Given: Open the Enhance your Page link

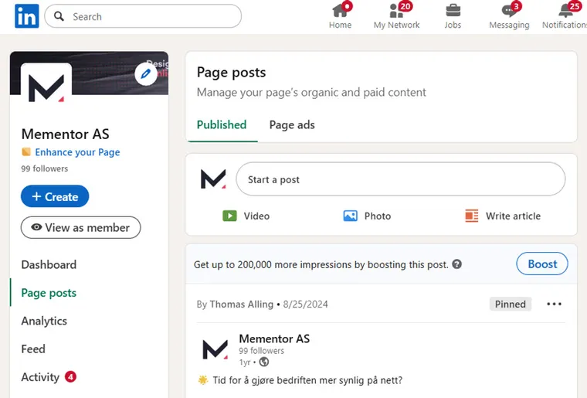Looking at the screenshot, I should coord(77,152).
